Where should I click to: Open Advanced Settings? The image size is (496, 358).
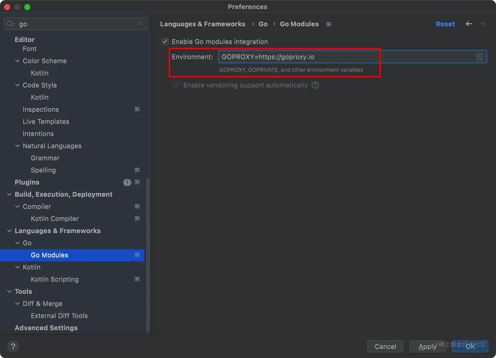point(46,328)
